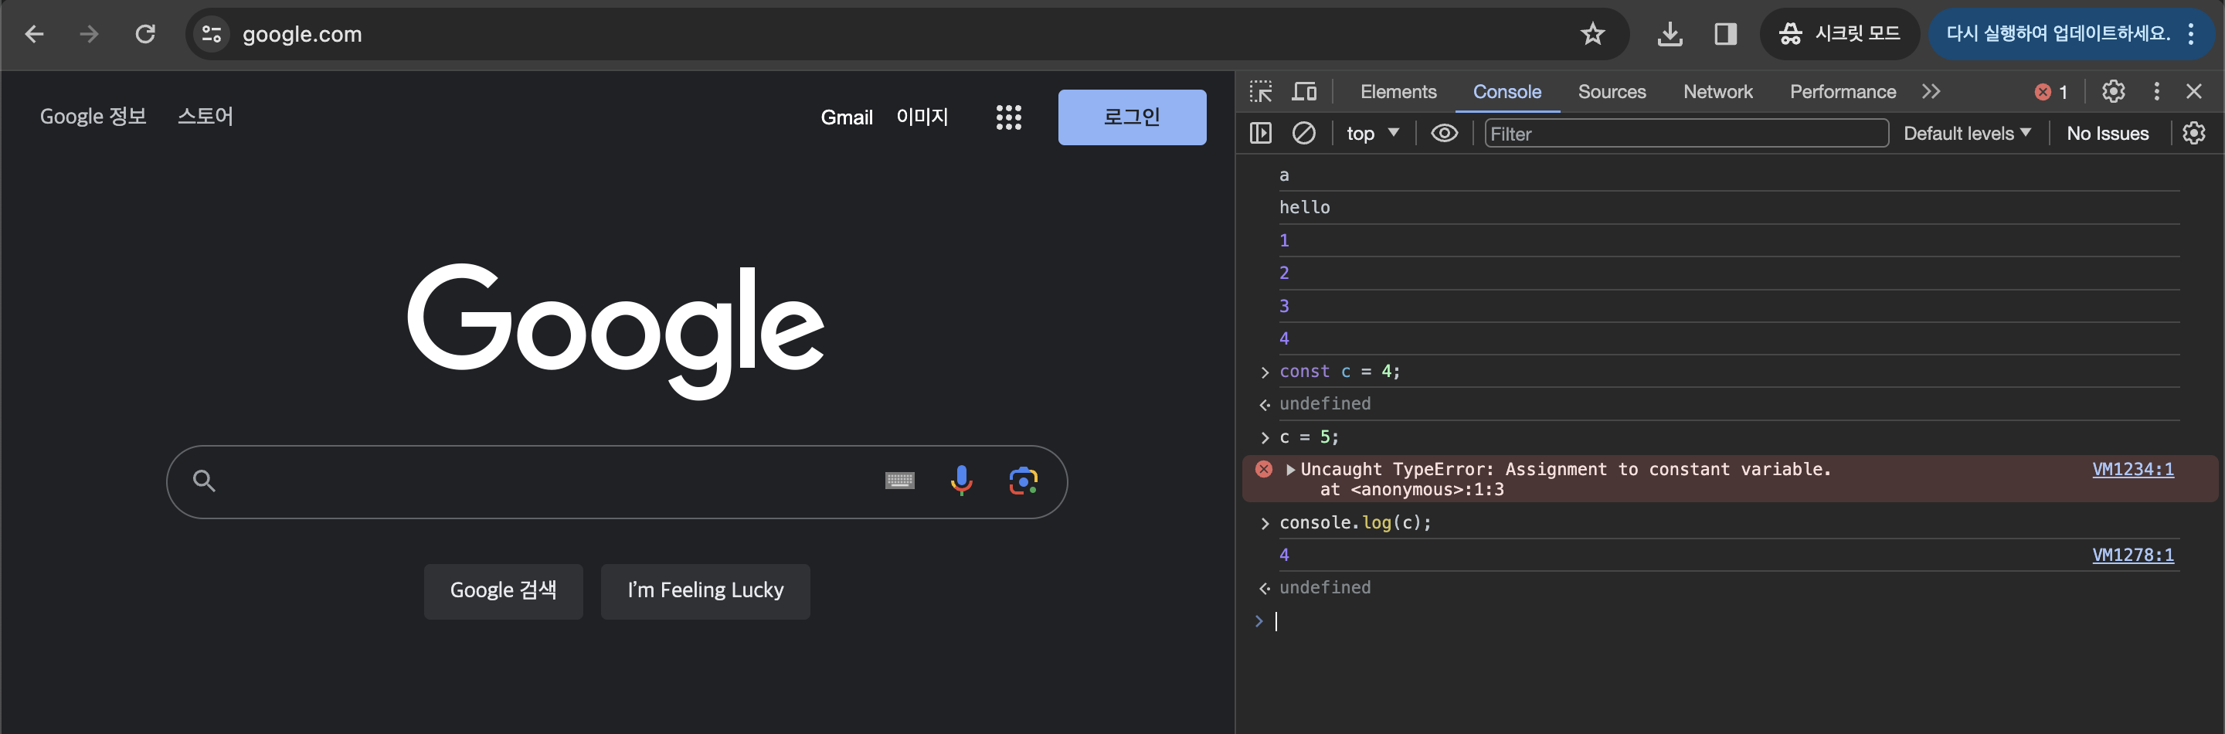This screenshot has width=2225, height=734.
Task: Toggle the console sidebar
Action: click(x=1260, y=134)
